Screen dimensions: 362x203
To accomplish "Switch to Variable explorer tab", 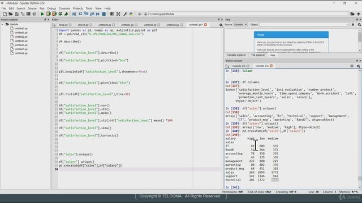I will (x=236, y=55).
